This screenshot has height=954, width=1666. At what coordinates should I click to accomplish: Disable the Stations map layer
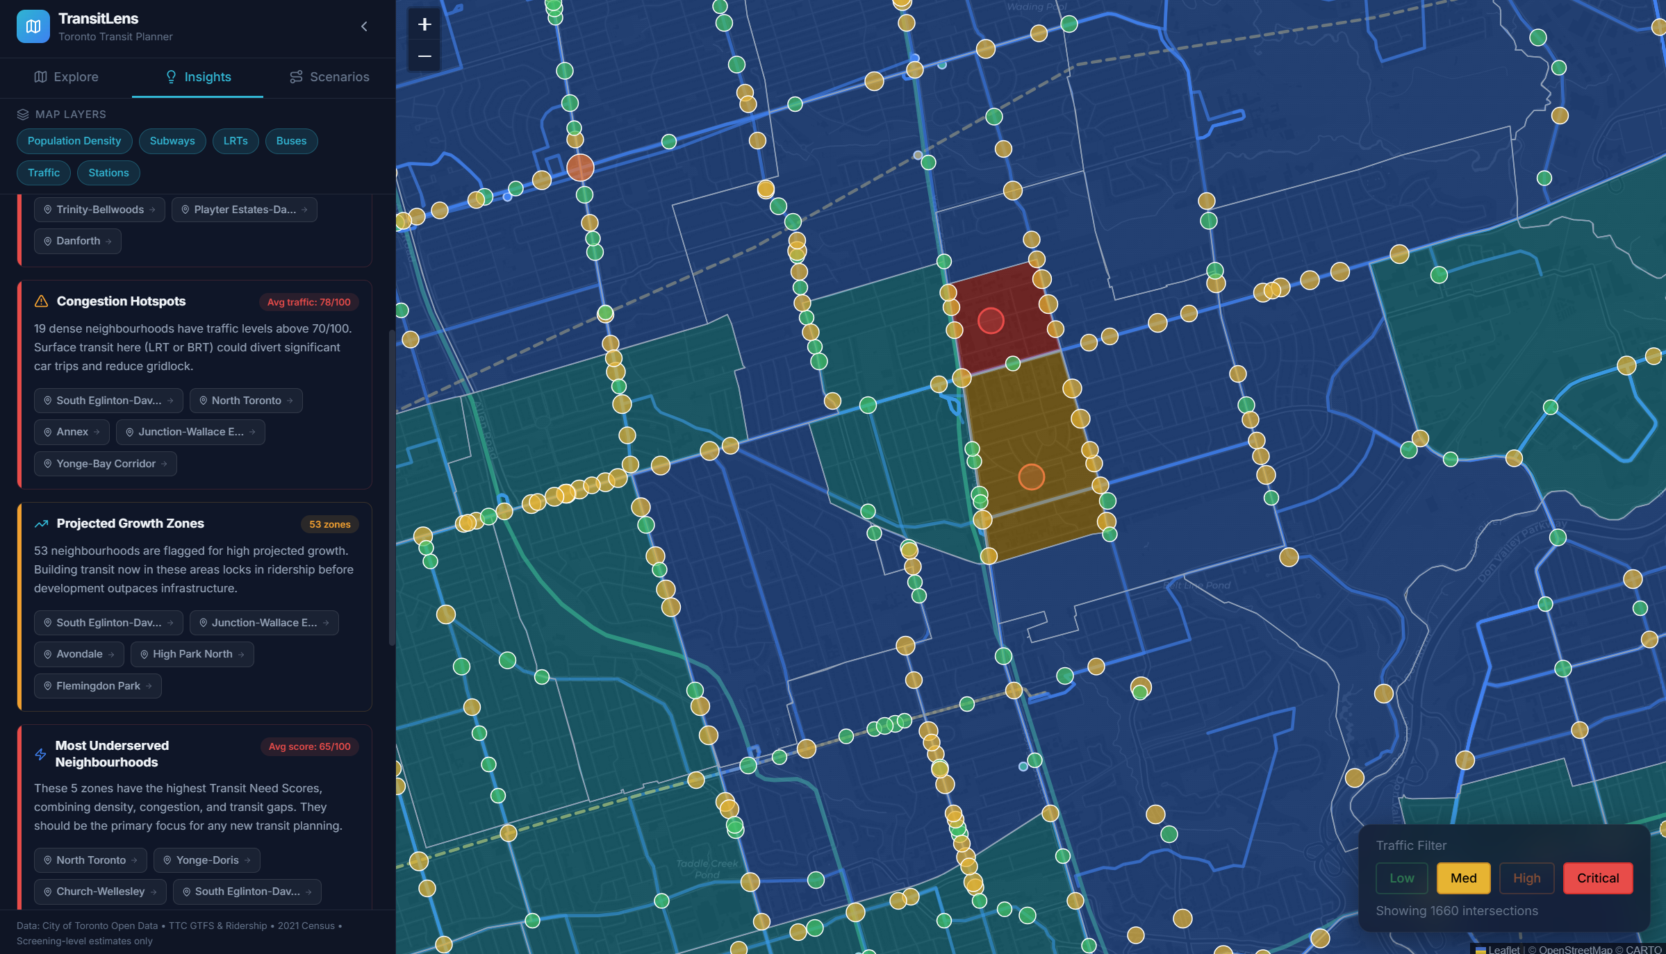108,173
